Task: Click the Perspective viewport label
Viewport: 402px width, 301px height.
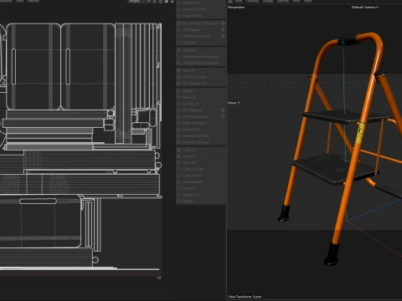Action: [x=236, y=8]
